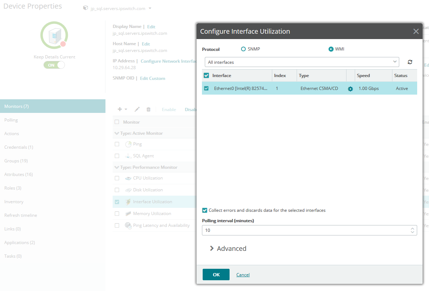Image resolution: width=429 pixels, height=291 pixels.
Task: Check the Ping monitor checkbox
Action: pos(117,144)
